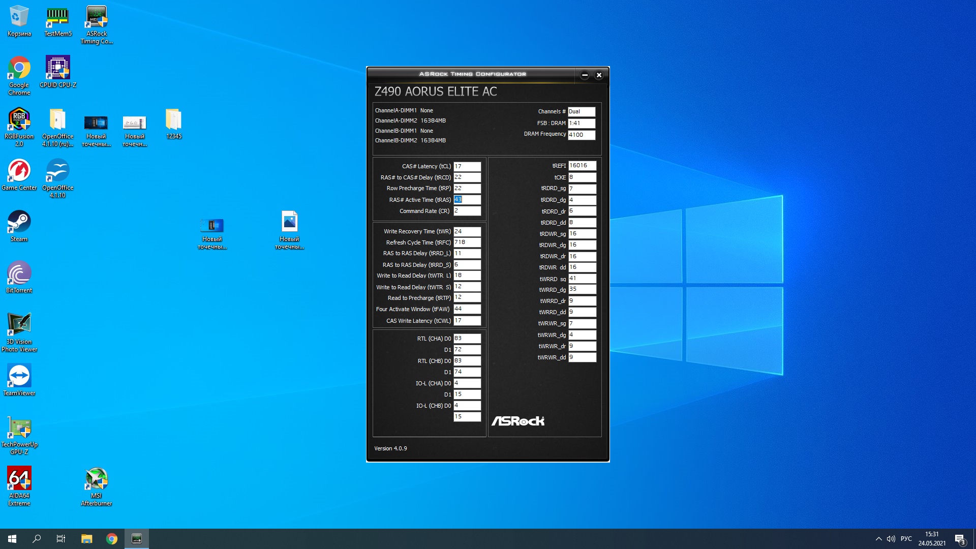Open Steam desktop icon
976x549 pixels.
(19, 225)
